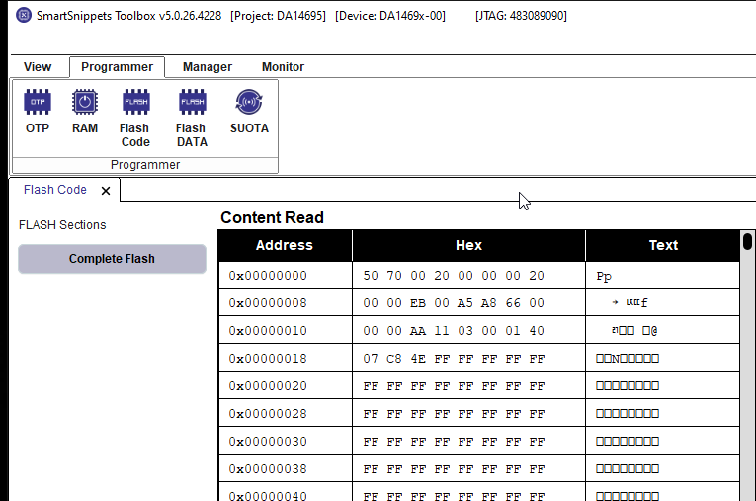This screenshot has height=501, width=756.
Task: Open the Manager ribbon tab
Action: click(208, 67)
